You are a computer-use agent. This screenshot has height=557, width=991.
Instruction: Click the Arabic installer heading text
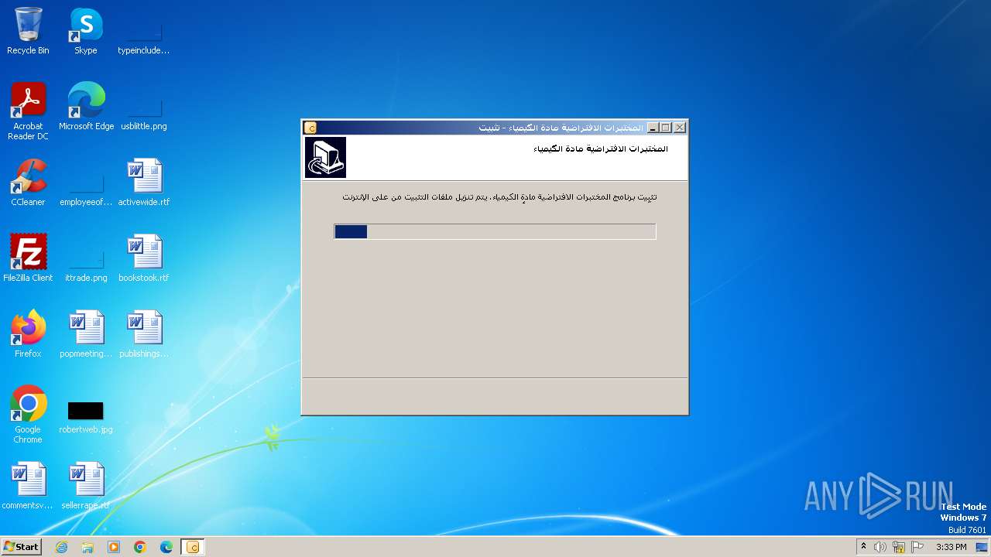(x=601, y=149)
